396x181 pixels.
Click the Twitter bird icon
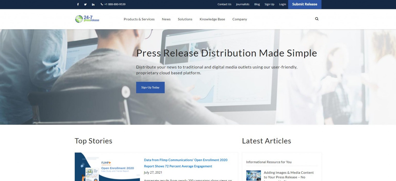pyautogui.click(x=85, y=4)
